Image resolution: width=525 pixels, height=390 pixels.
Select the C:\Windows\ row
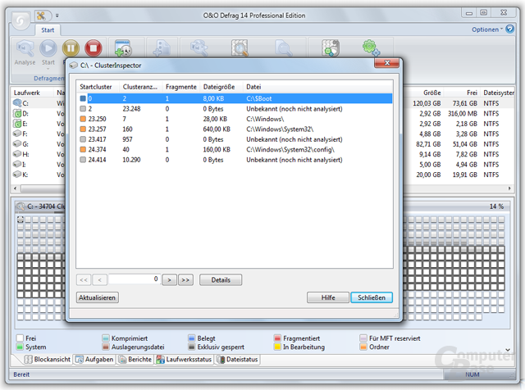[x=235, y=119]
